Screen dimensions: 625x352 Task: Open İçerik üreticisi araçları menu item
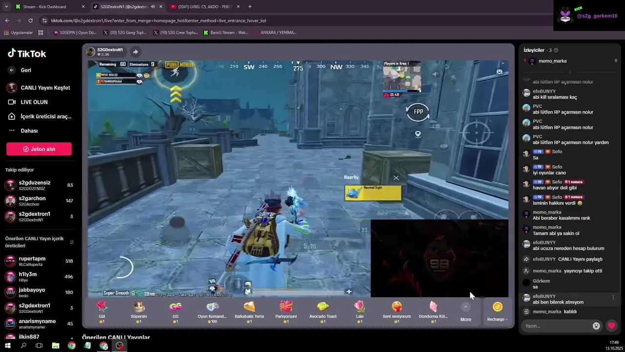[x=39, y=116]
